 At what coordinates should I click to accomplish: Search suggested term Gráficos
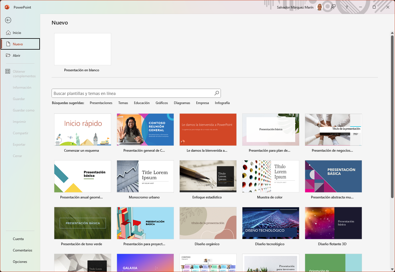click(x=162, y=103)
